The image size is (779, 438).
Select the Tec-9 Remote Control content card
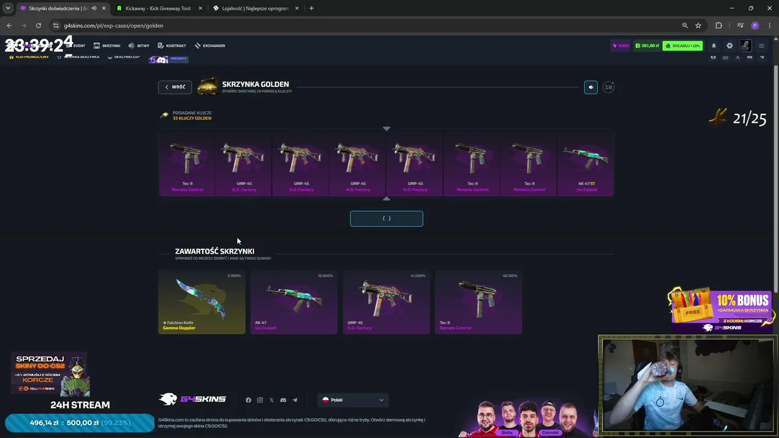click(478, 302)
